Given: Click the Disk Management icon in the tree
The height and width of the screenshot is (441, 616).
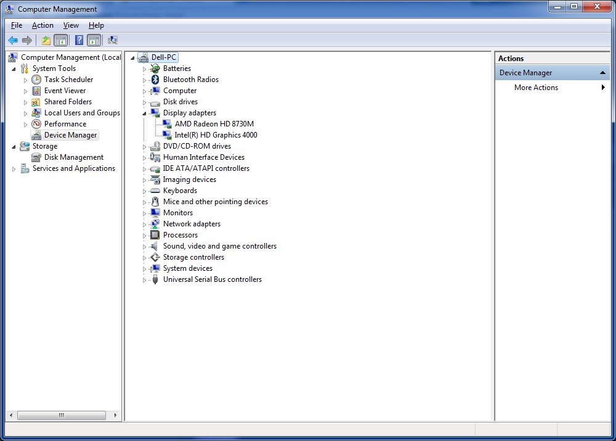Looking at the screenshot, I should tap(36, 157).
